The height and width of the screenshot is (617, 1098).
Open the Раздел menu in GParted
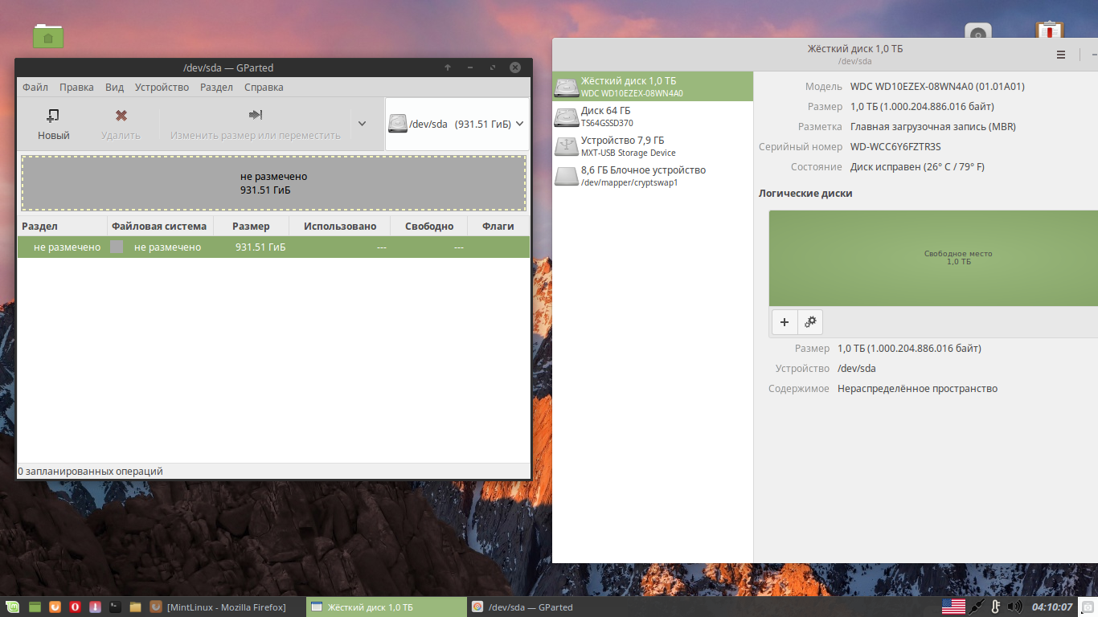216,88
